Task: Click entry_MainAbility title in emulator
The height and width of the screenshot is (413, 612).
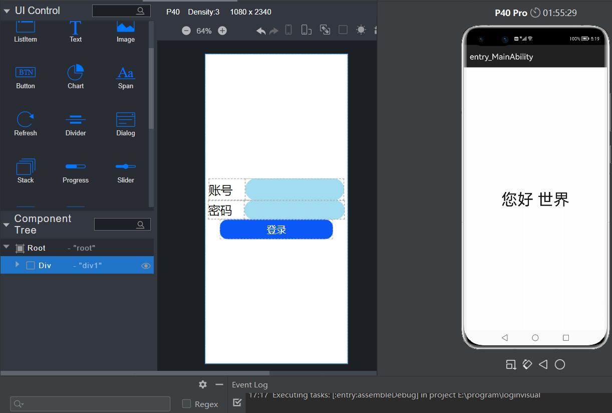Action: [x=501, y=57]
